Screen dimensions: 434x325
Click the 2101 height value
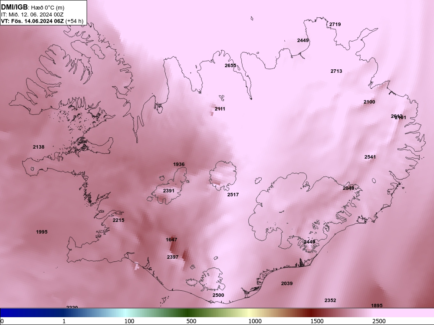coord(401,118)
